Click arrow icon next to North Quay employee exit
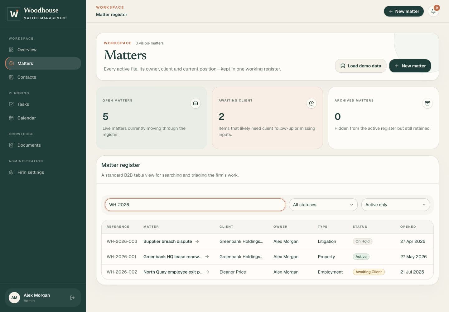The image size is (449, 312). tap(208, 272)
